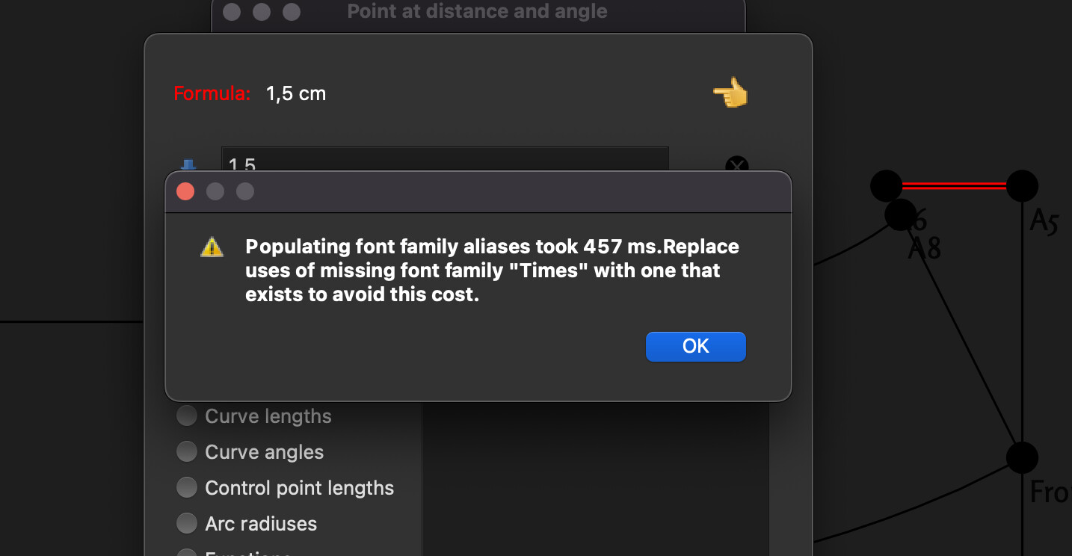The width and height of the screenshot is (1072, 556).
Task: Click the black point at the red line's left end
Action: [887, 185]
